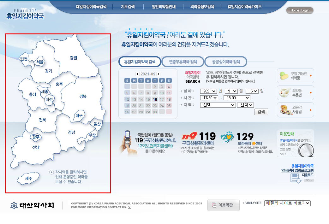Image resolution: width=329 pixels, height=224 pixels.
Task: Open the 의약품 복용법 mortar icon banner
Action: point(296,93)
